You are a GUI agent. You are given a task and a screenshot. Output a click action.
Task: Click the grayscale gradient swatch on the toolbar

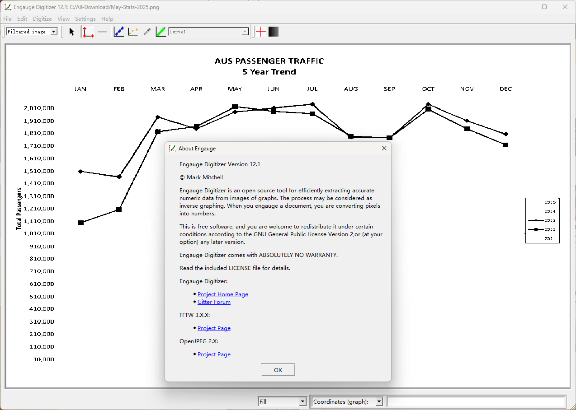[x=273, y=31]
